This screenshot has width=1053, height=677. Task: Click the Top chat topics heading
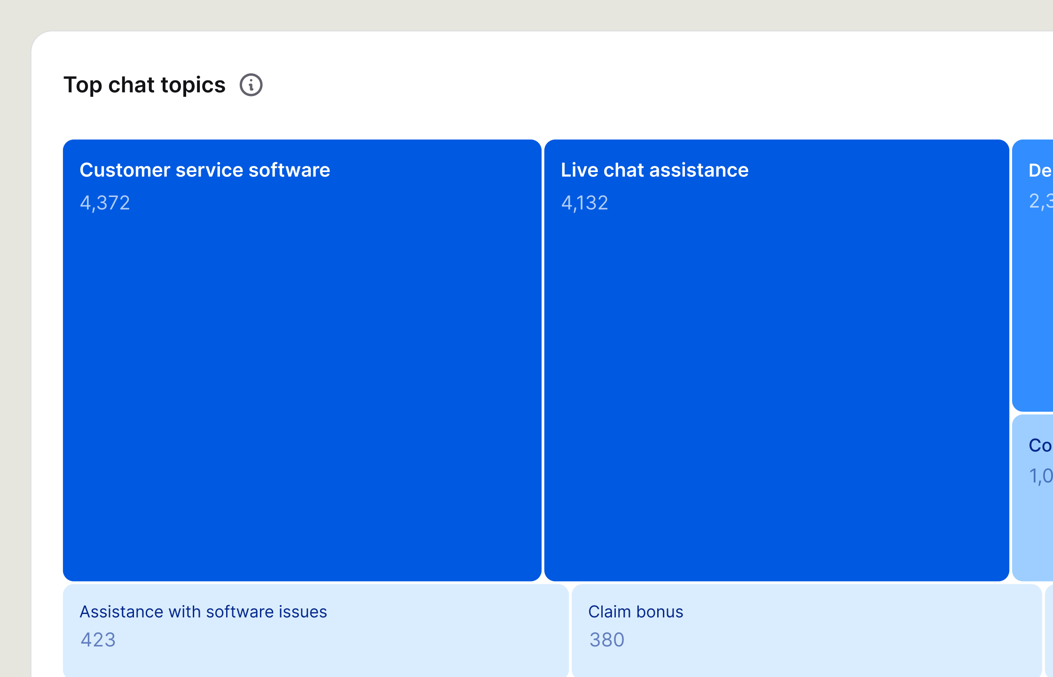(x=145, y=85)
